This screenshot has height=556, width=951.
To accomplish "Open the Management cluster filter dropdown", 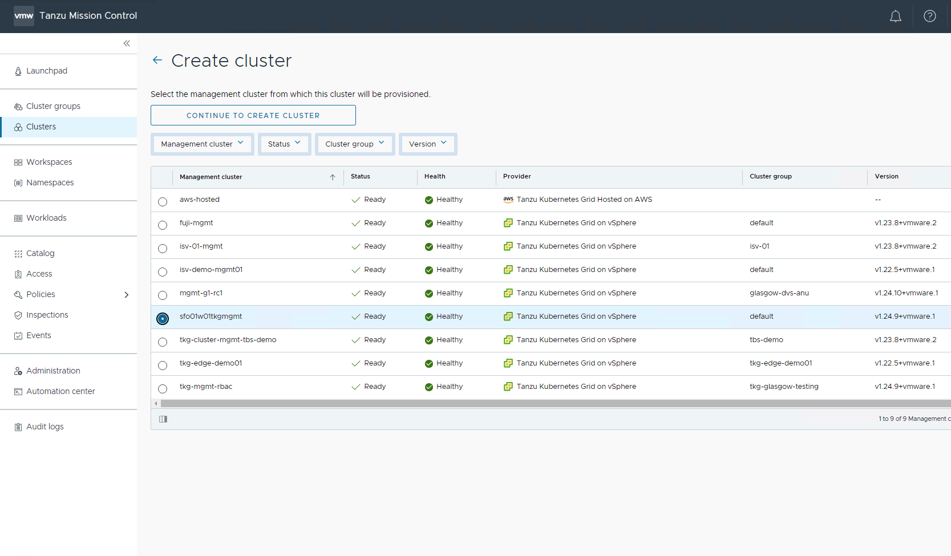I will [203, 144].
